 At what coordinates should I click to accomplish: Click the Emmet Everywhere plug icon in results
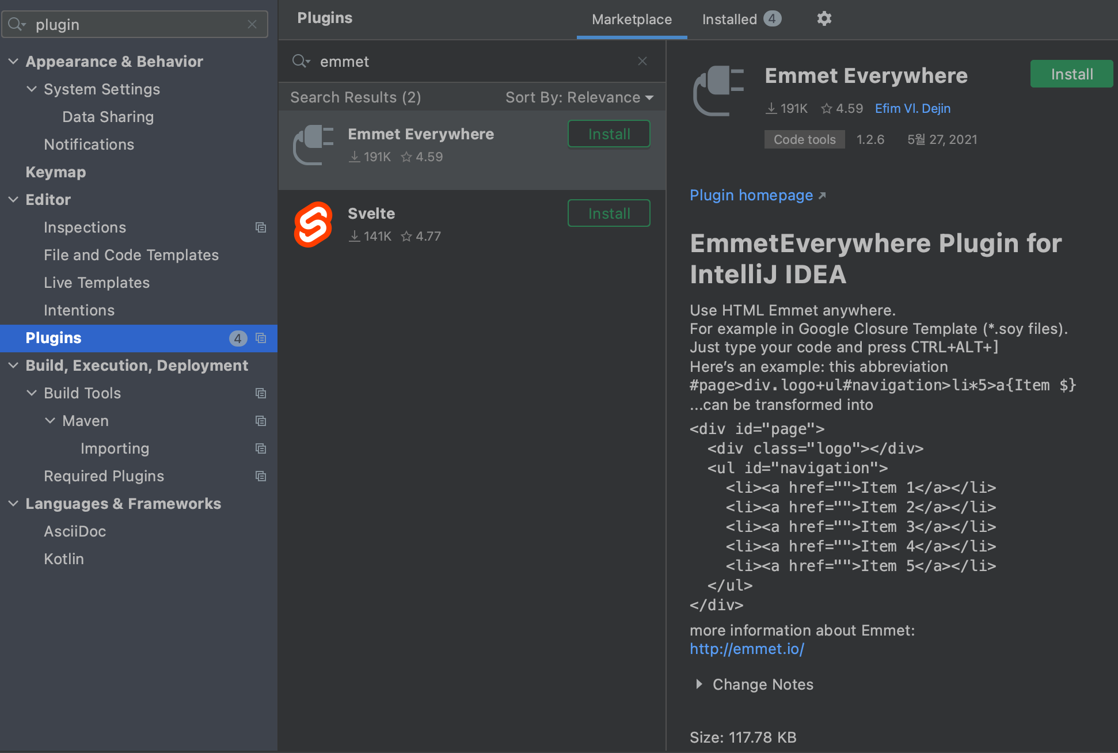(x=313, y=144)
